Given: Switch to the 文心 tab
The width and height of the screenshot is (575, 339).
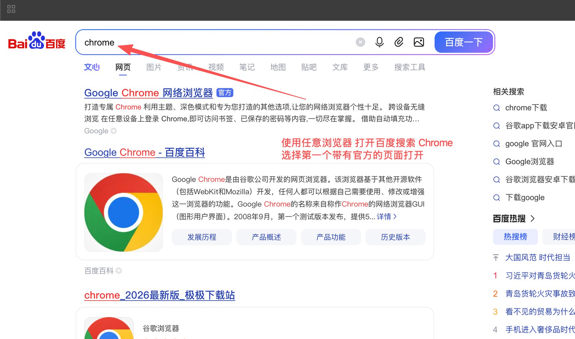Looking at the screenshot, I should [92, 67].
